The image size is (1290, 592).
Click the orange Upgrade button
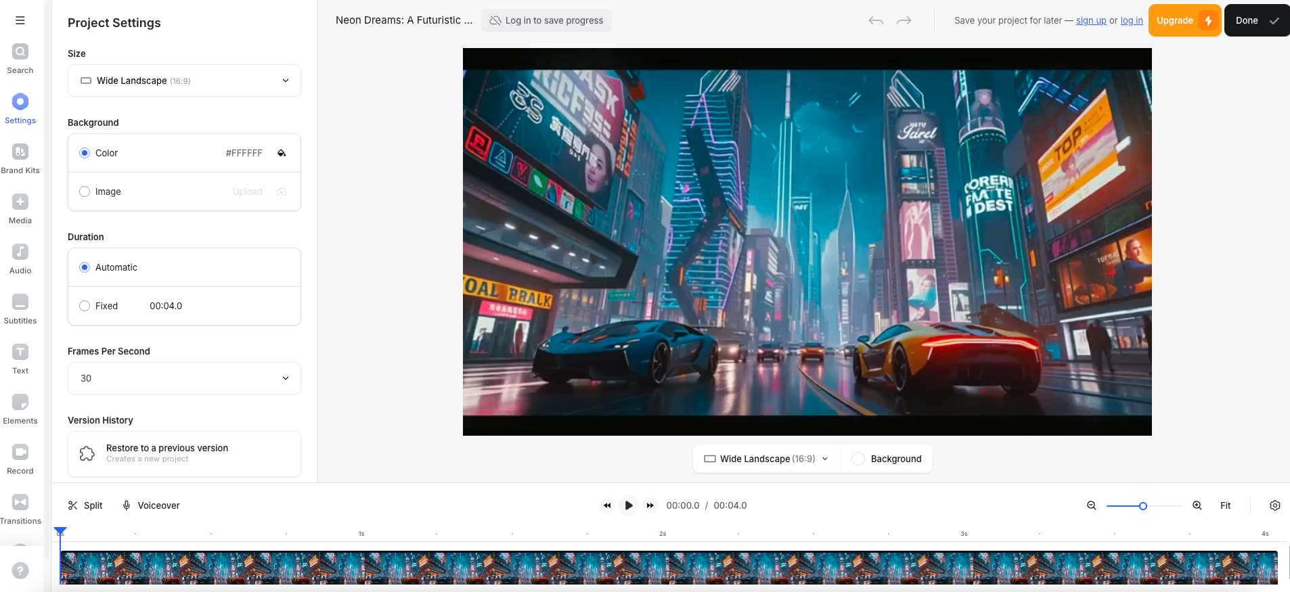point(1184,20)
